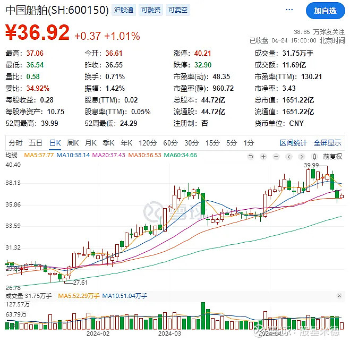Click the 涨停 40.21 value

[203, 53]
